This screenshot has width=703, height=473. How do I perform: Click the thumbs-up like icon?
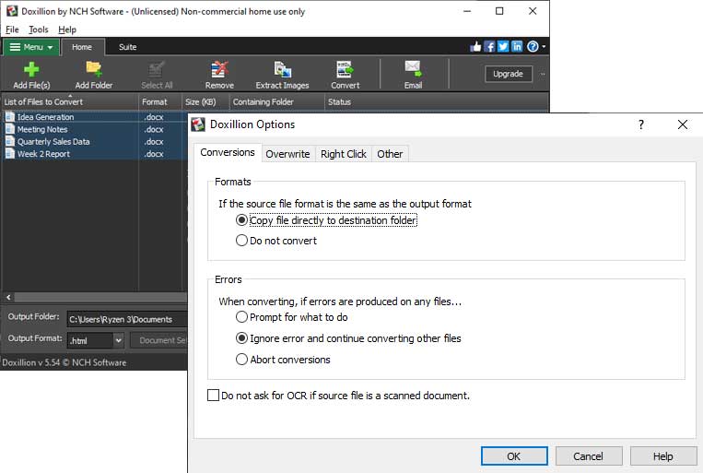(475, 47)
